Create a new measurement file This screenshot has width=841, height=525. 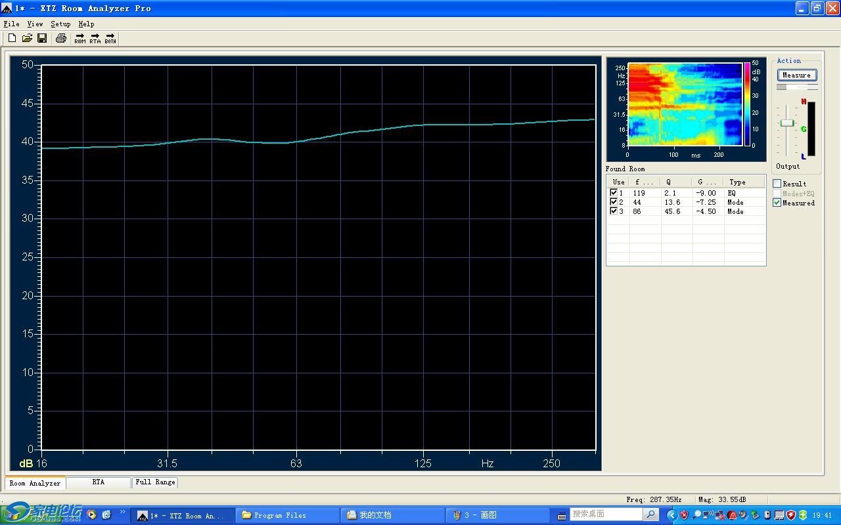coord(12,38)
